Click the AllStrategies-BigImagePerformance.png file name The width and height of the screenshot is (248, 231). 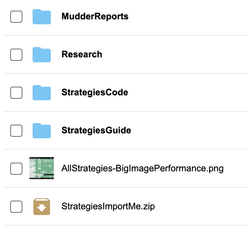click(x=142, y=168)
